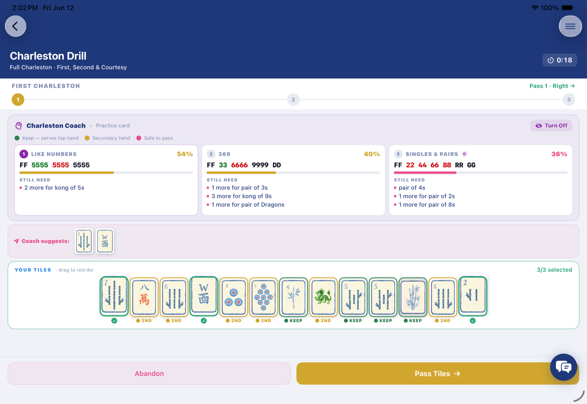Tap 'Full Charleston · First, Second & Courtesy' subtitle

(68, 67)
